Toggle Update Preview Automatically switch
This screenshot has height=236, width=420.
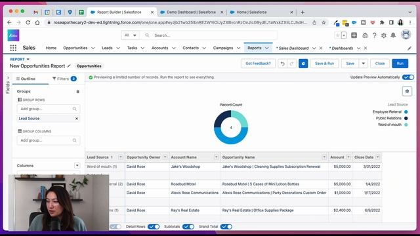point(408,77)
